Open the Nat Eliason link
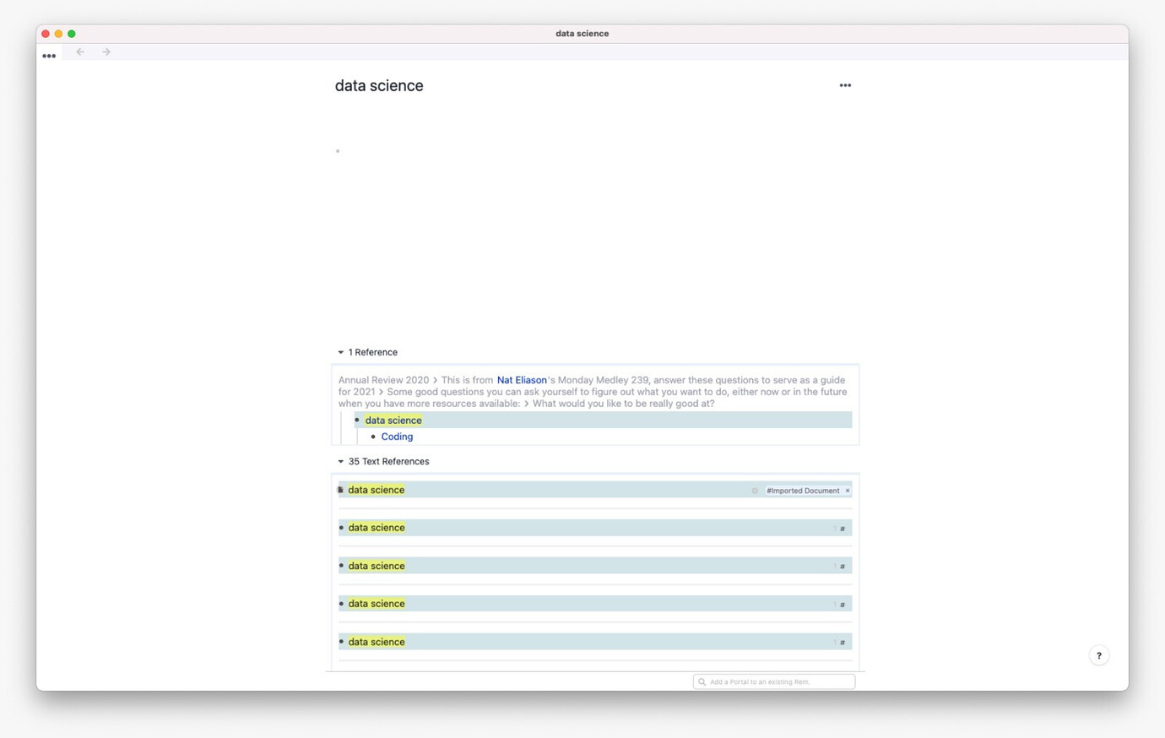This screenshot has height=738, width=1165. coord(521,379)
